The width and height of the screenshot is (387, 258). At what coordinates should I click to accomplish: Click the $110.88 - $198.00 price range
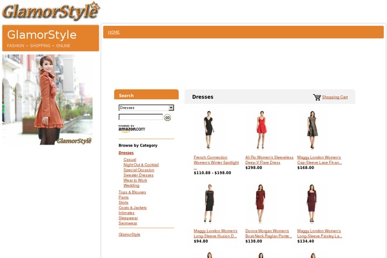(212, 173)
